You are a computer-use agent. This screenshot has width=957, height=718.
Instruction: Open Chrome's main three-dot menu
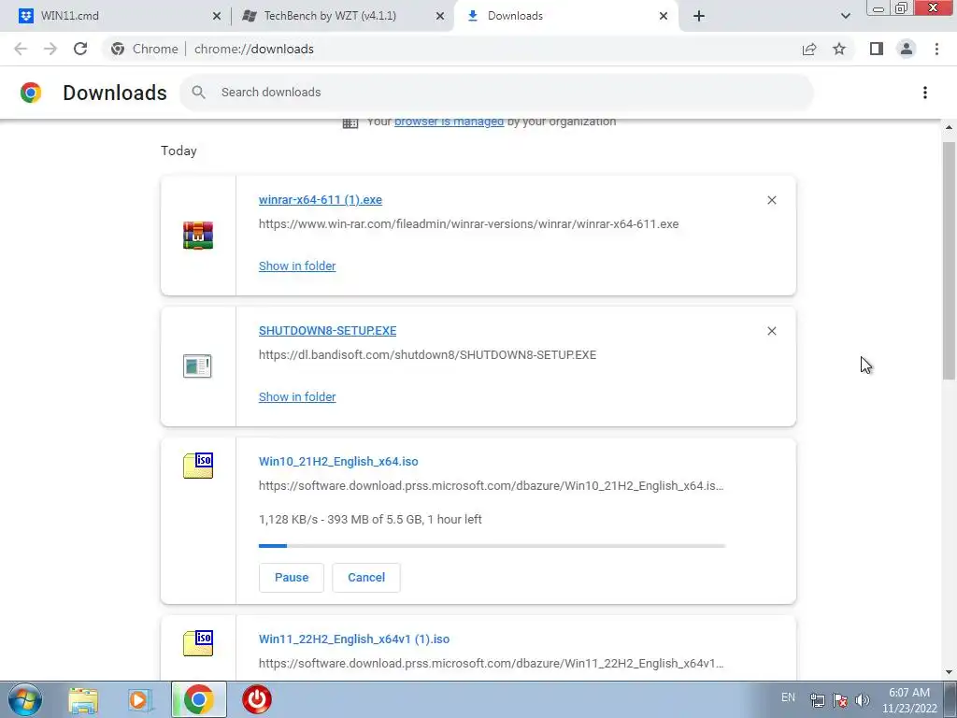pyautogui.click(x=936, y=49)
